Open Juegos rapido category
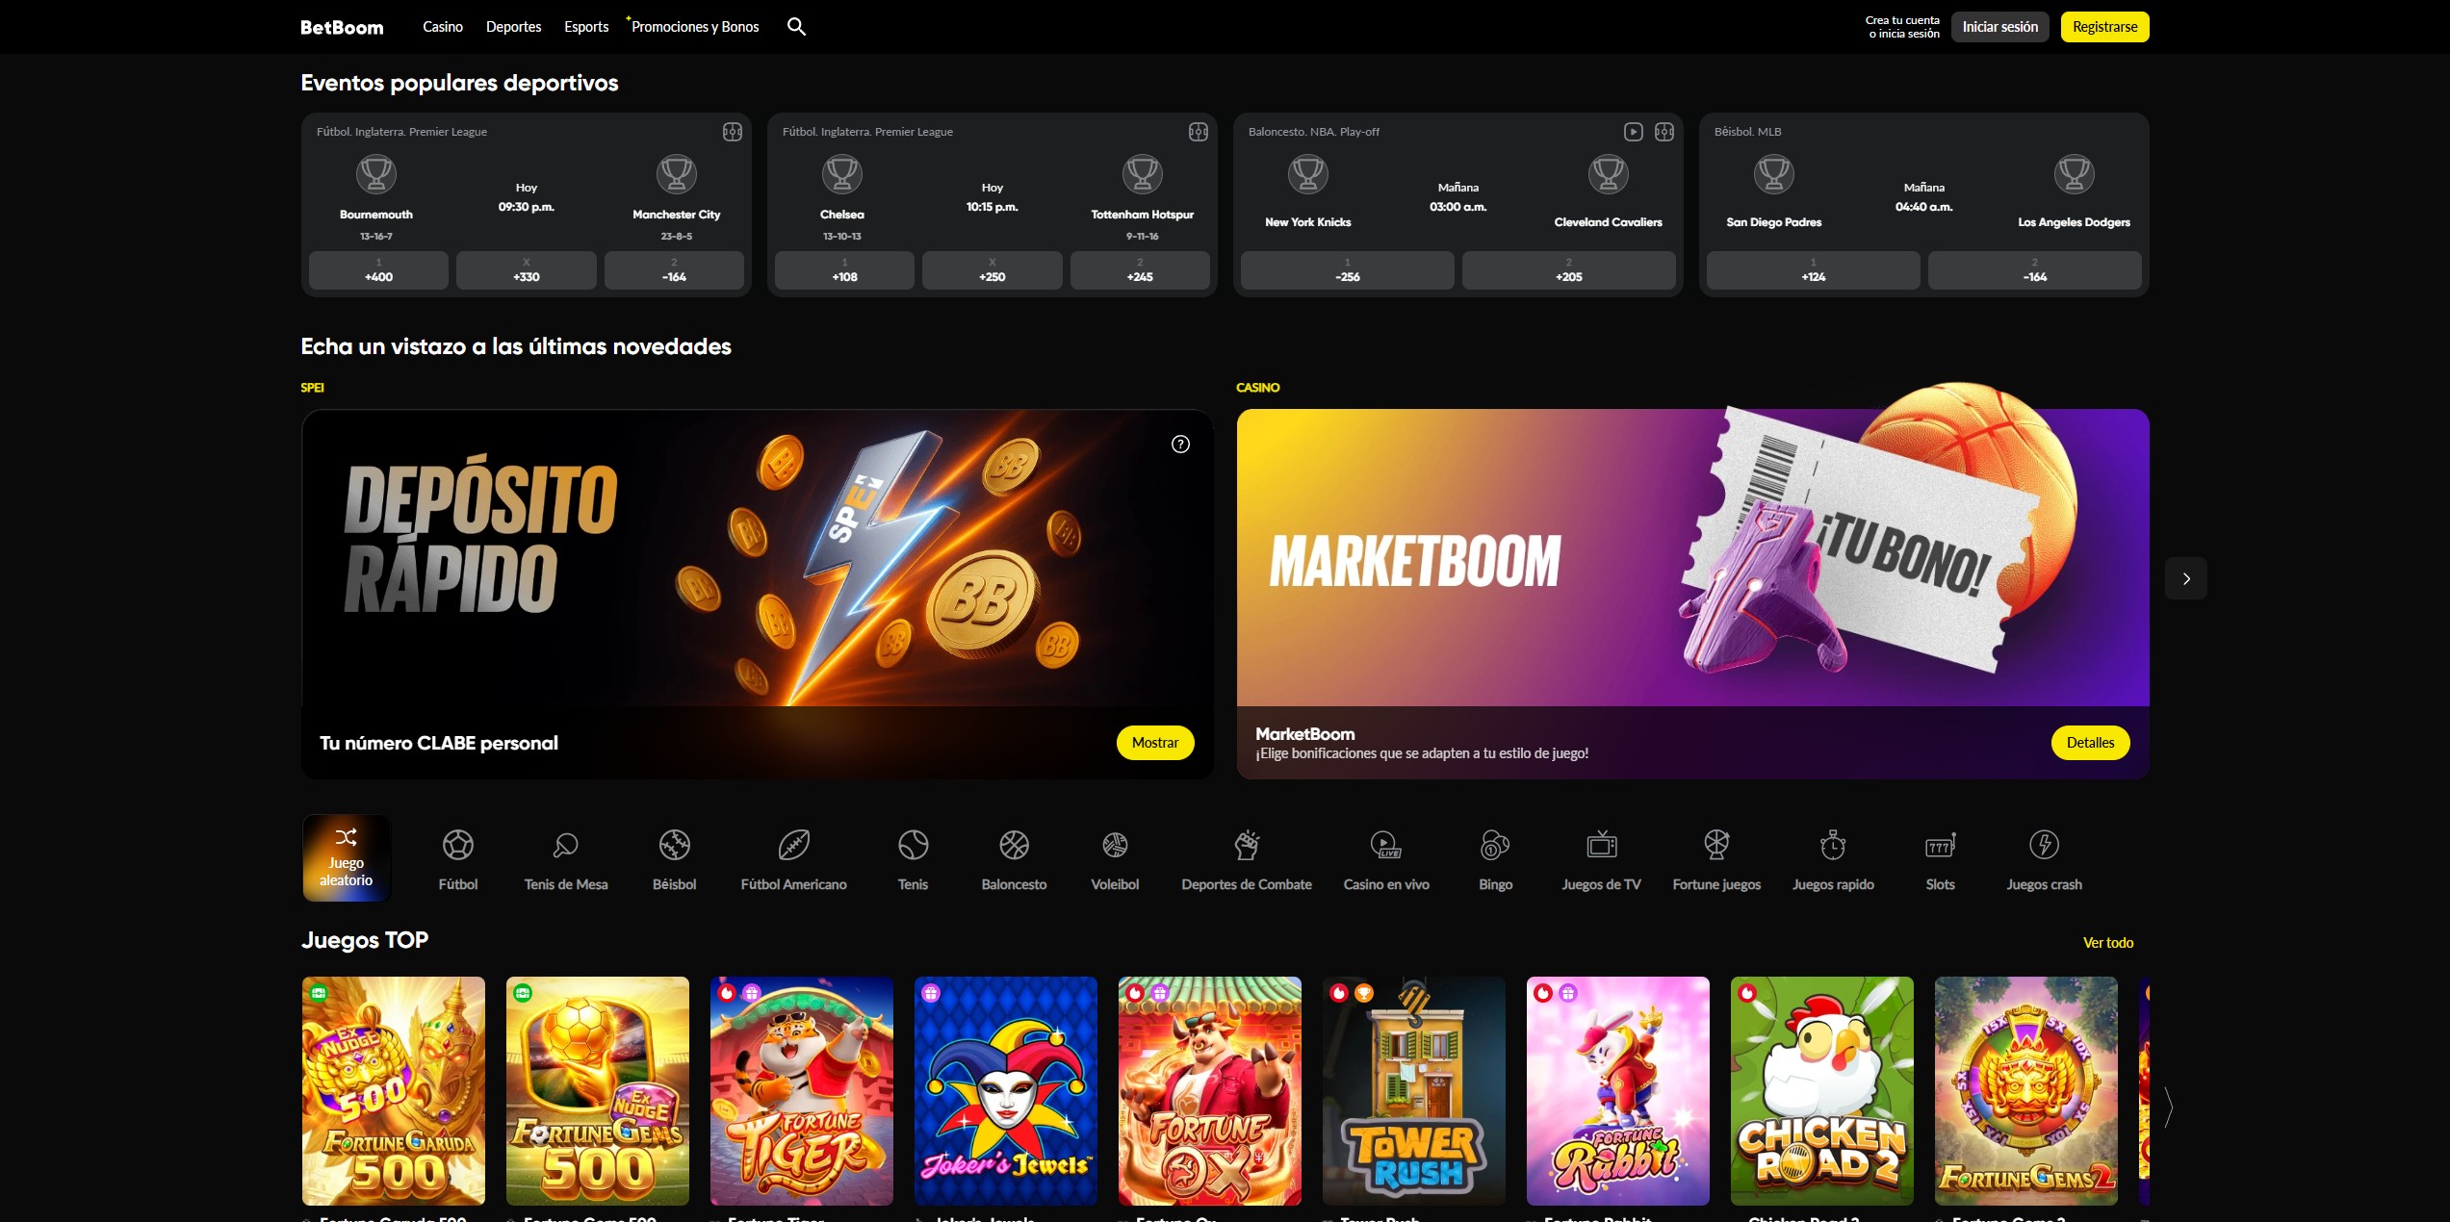This screenshot has height=1222, width=2450. click(x=1833, y=859)
